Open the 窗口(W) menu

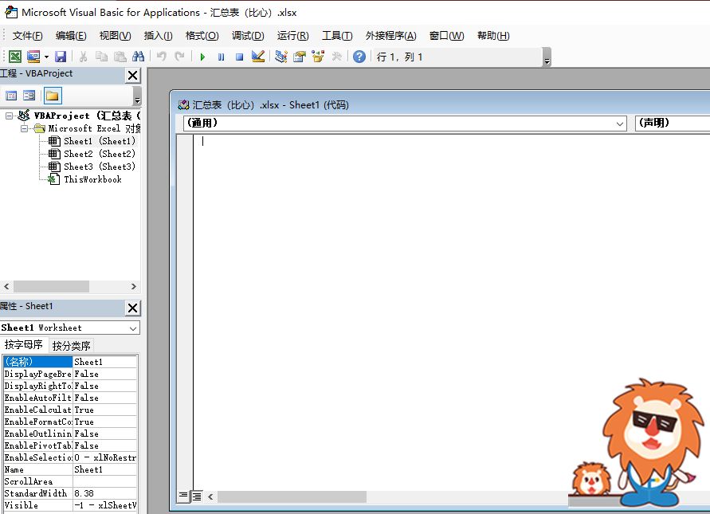point(446,36)
